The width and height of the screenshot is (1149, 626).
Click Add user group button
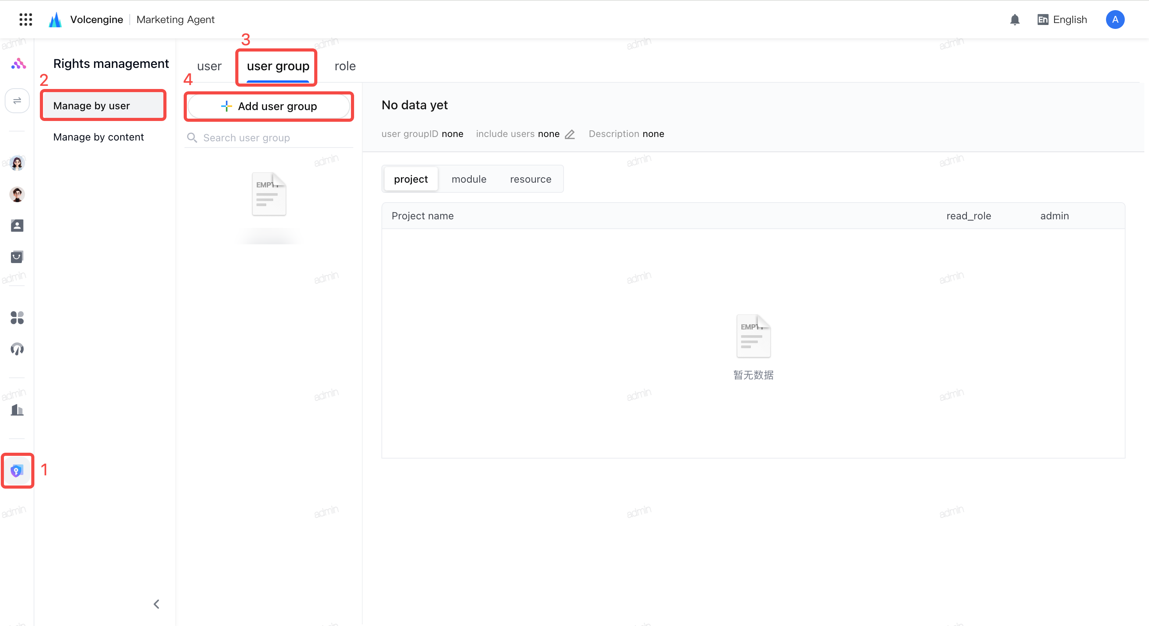pyautogui.click(x=269, y=106)
